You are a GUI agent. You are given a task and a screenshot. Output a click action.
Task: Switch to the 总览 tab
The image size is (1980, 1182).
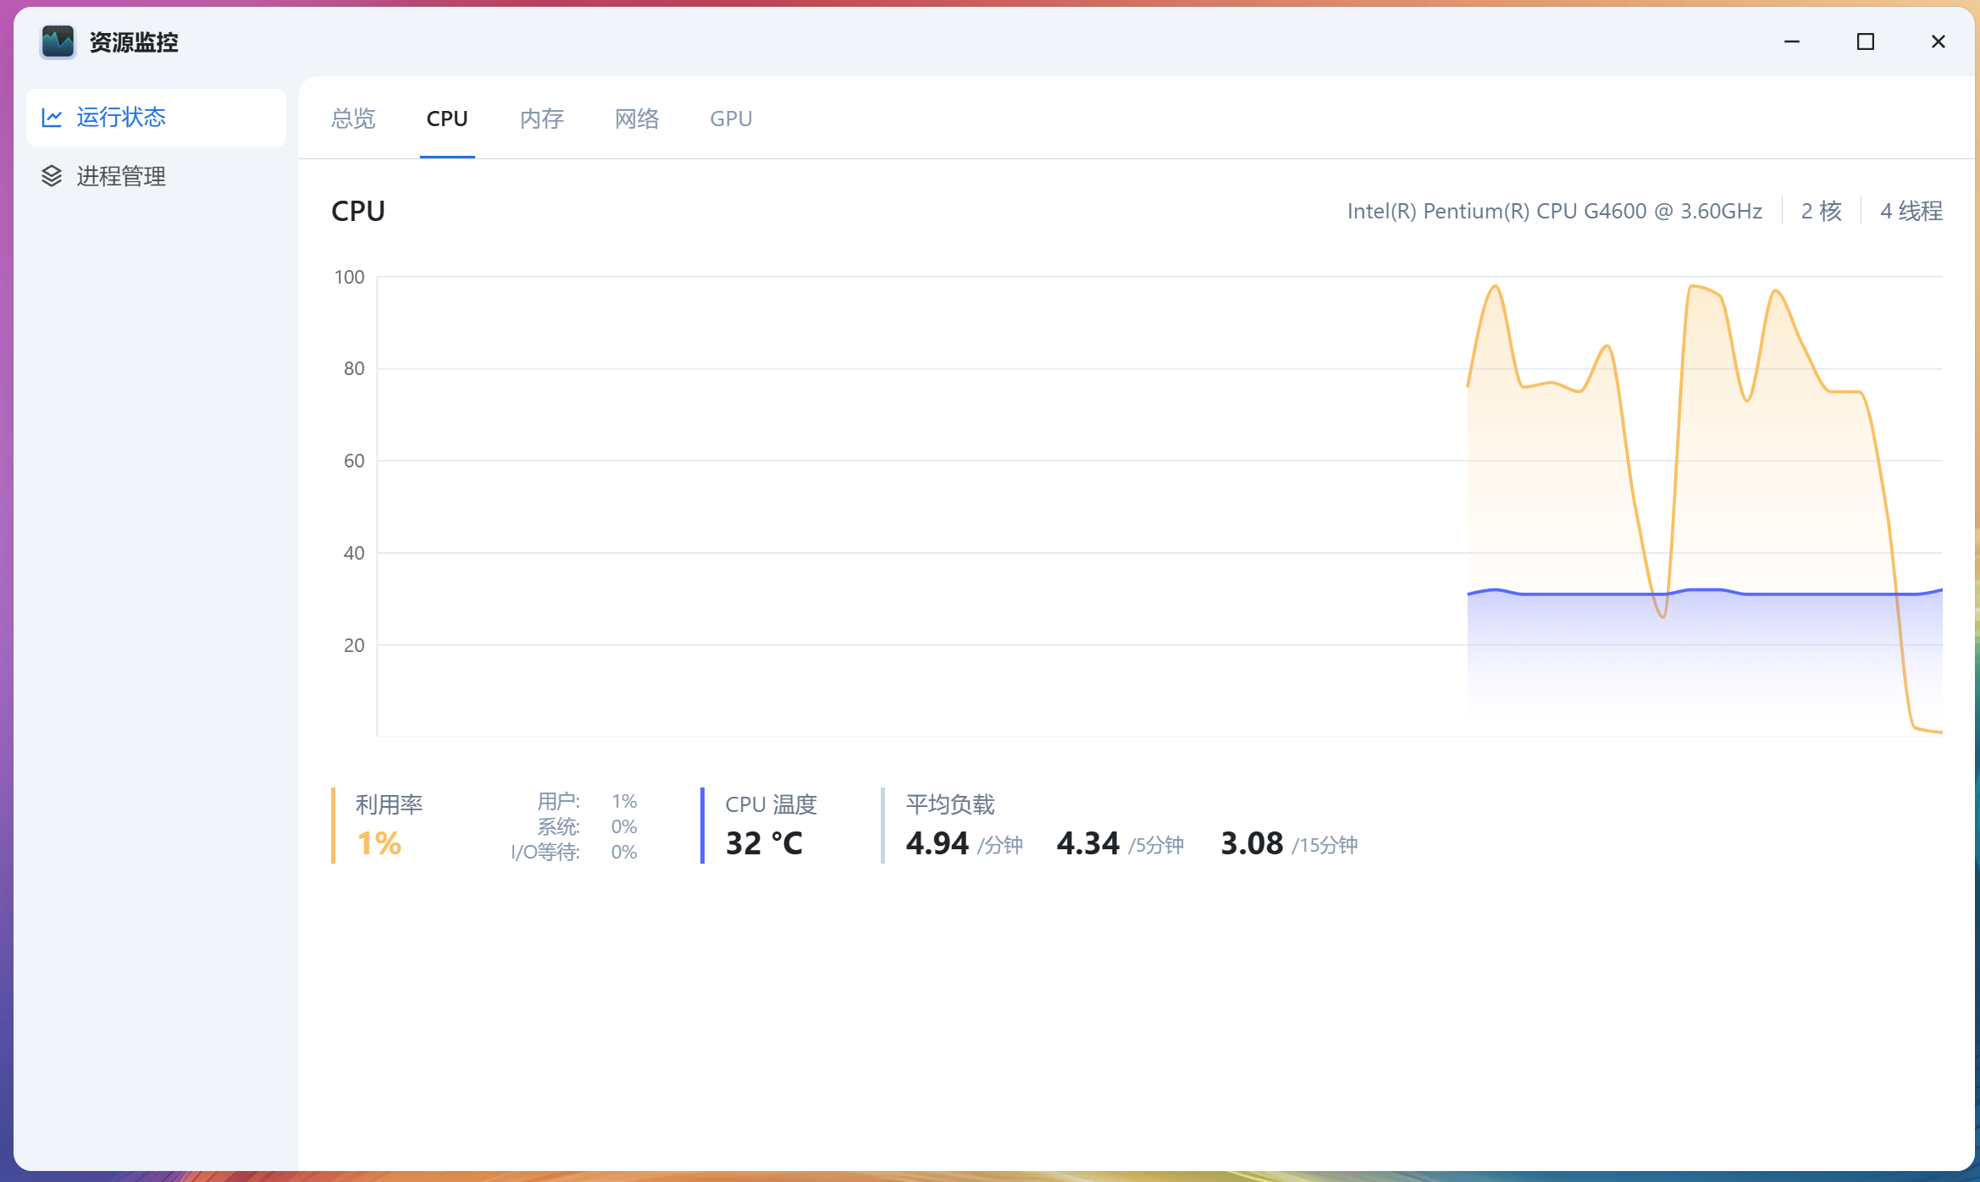(x=353, y=119)
